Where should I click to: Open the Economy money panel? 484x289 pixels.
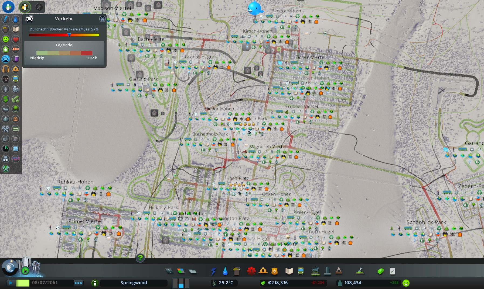point(380,271)
